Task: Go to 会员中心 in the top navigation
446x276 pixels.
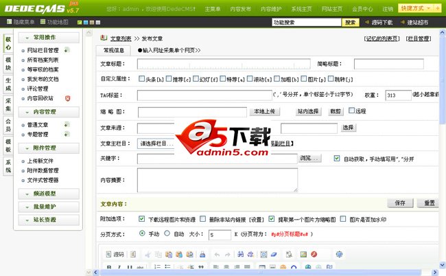Action: (362, 9)
